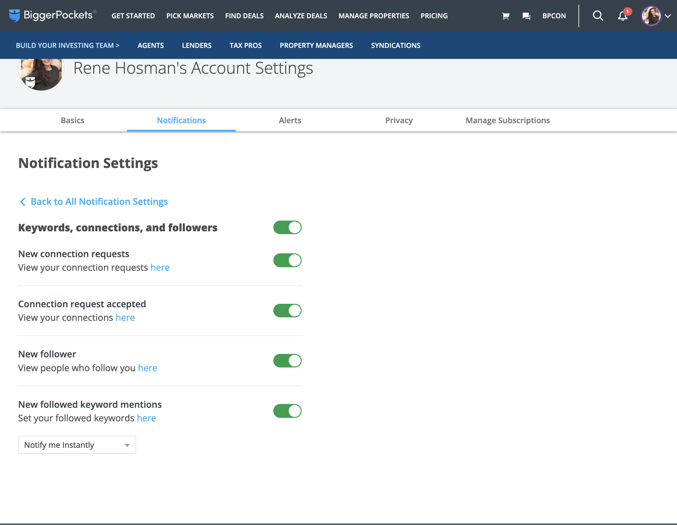Go to the Privacy tab

click(399, 120)
